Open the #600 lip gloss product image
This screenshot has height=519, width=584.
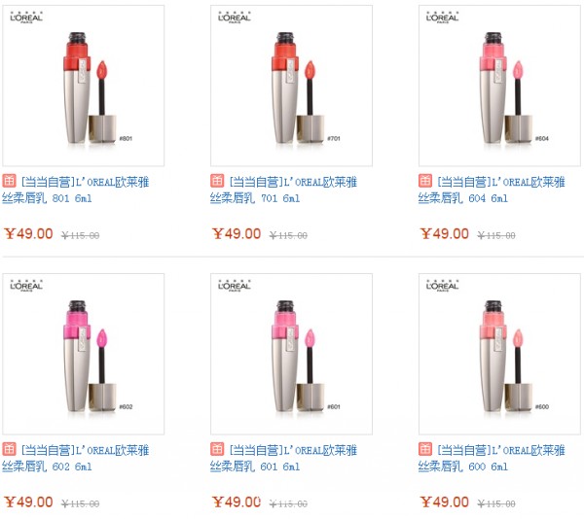coord(499,354)
